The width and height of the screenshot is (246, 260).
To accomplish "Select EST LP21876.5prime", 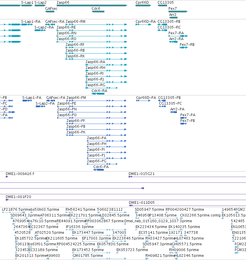I will (x=16, y=210).
